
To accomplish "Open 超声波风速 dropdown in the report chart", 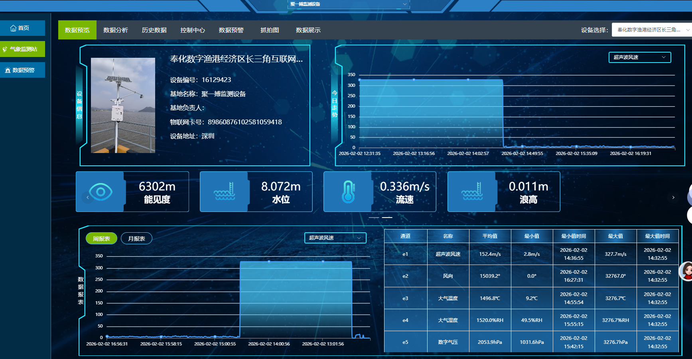I will [335, 238].
